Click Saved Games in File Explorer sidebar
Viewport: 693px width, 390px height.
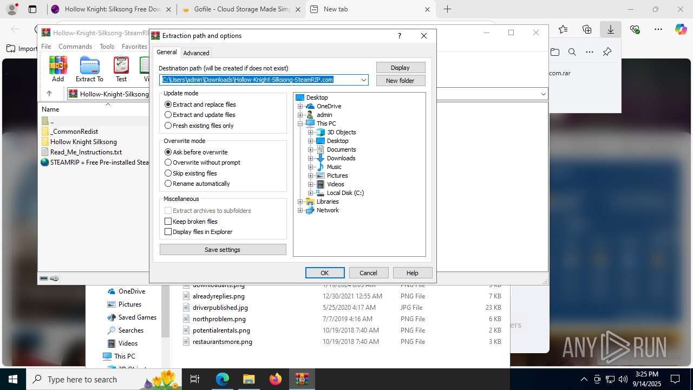click(138, 317)
